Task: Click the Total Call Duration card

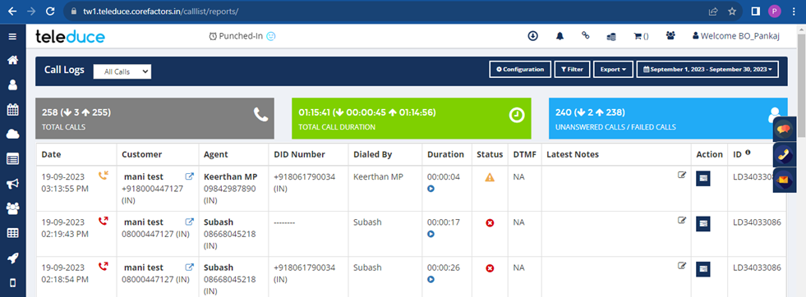Action: coord(412,118)
